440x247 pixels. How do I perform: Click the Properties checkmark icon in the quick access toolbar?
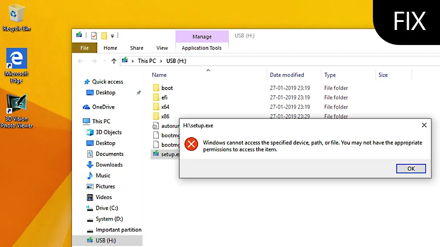coord(94,35)
